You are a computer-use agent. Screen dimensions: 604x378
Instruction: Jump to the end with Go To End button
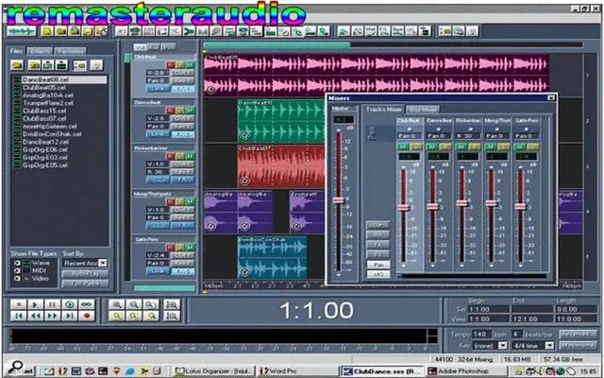click(x=69, y=316)
